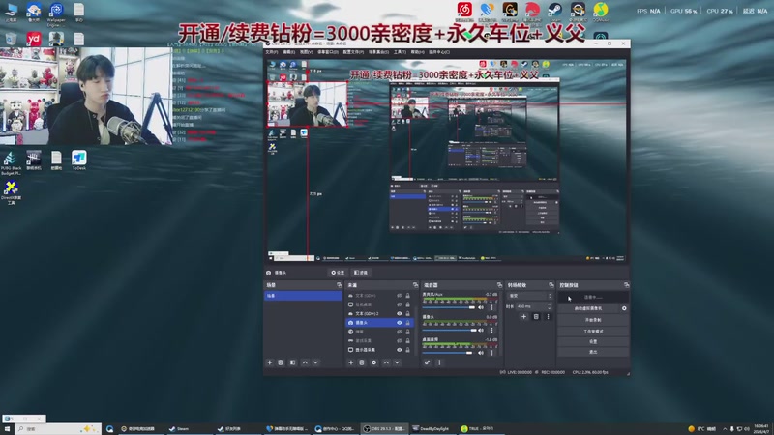Pop out the 控制按钮 dock panel
This screenshot has width=774, height=435.
[626, 285]
